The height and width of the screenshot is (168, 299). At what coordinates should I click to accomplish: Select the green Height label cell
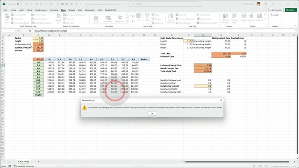(x=38, y=95)
